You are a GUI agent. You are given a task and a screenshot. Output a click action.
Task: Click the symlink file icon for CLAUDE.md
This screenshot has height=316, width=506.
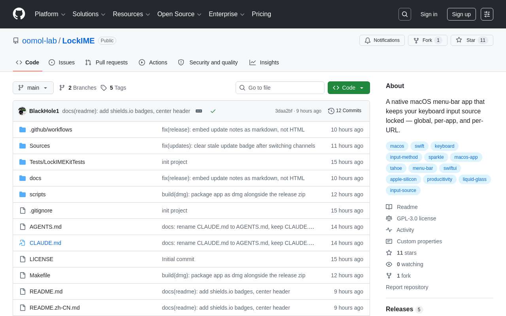(x=23, y=243)
